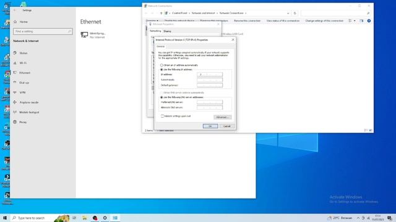Click the Default gateway input field
The image size is (396, 222).
point(210,85)
